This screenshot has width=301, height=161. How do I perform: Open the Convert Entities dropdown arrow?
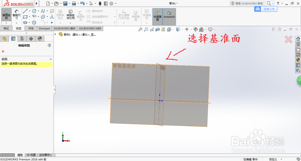point(70,23)
